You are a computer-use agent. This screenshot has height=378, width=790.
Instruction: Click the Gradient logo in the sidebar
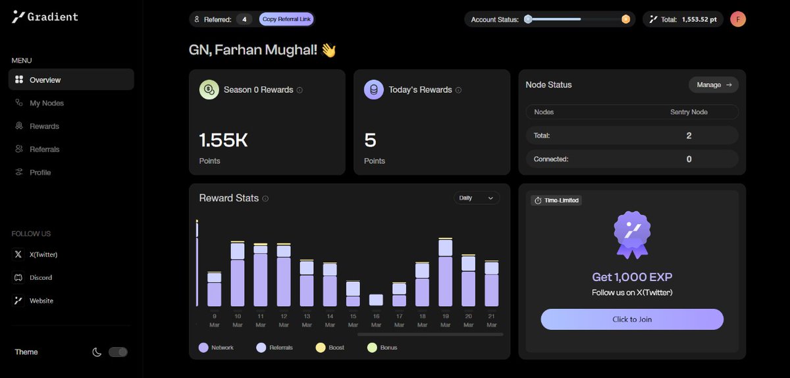(45, 17)
